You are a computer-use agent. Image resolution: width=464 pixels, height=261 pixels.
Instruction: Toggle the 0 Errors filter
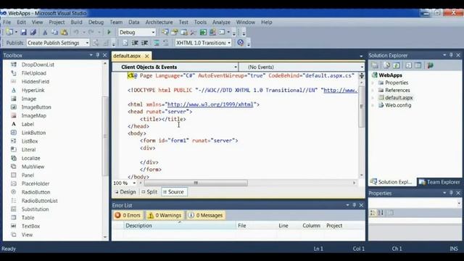coord(128,215)
